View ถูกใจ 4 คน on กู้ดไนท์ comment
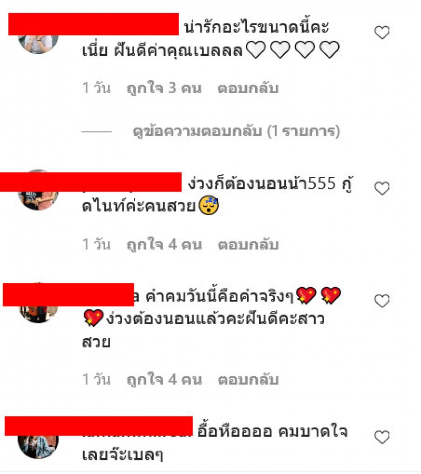Image resolution: width=421 pixels, height=474 pixels. coord(164,244)
